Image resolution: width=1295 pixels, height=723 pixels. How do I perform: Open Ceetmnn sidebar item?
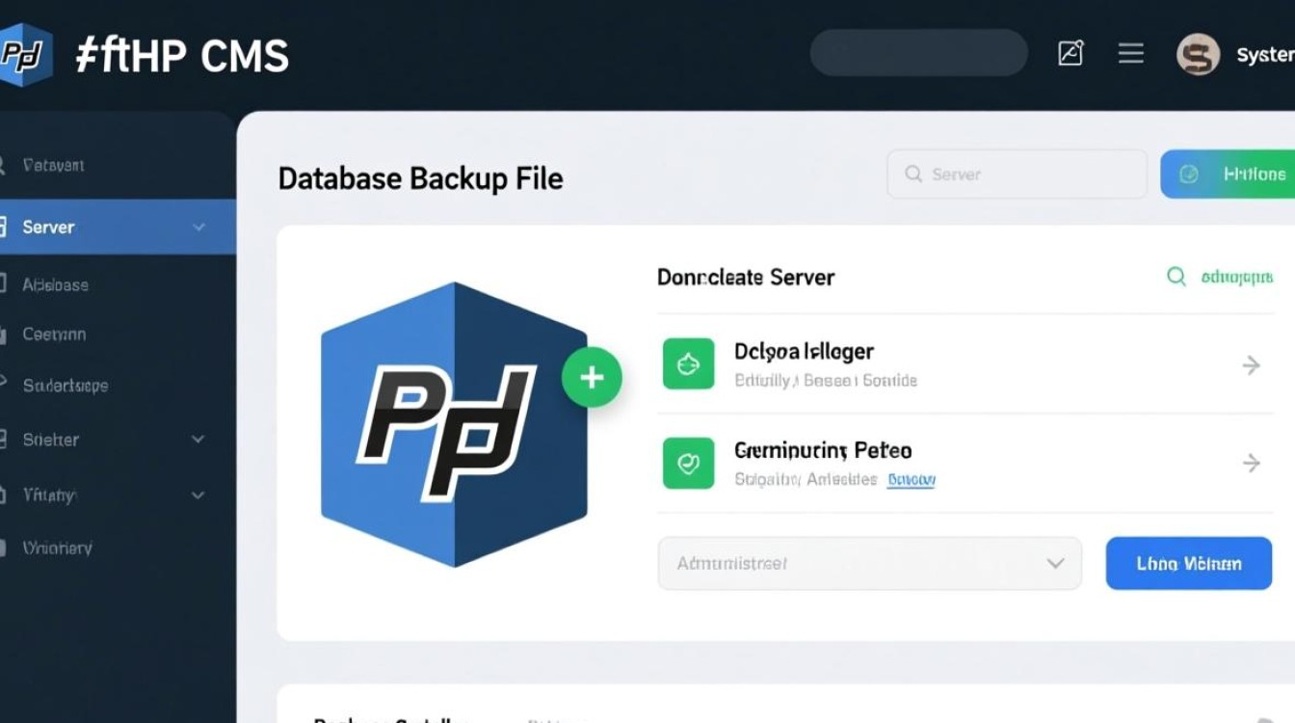[54, 335]
